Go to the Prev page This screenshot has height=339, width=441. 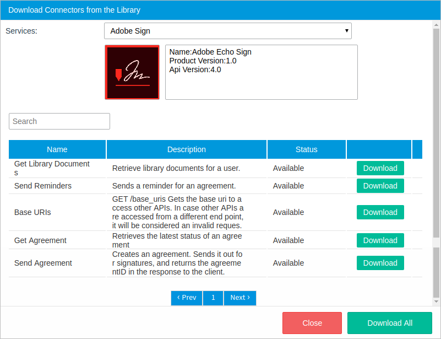tap(187, 298)
